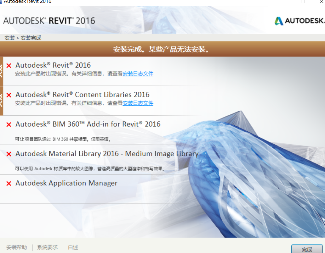Click the red X beside Autodesk Application Manager
Viewport: 325px width, 253px height.
tap(9, 184)
